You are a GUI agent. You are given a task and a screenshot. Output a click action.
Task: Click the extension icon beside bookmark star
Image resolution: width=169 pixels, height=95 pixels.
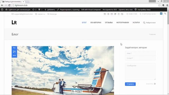(163, 5)
